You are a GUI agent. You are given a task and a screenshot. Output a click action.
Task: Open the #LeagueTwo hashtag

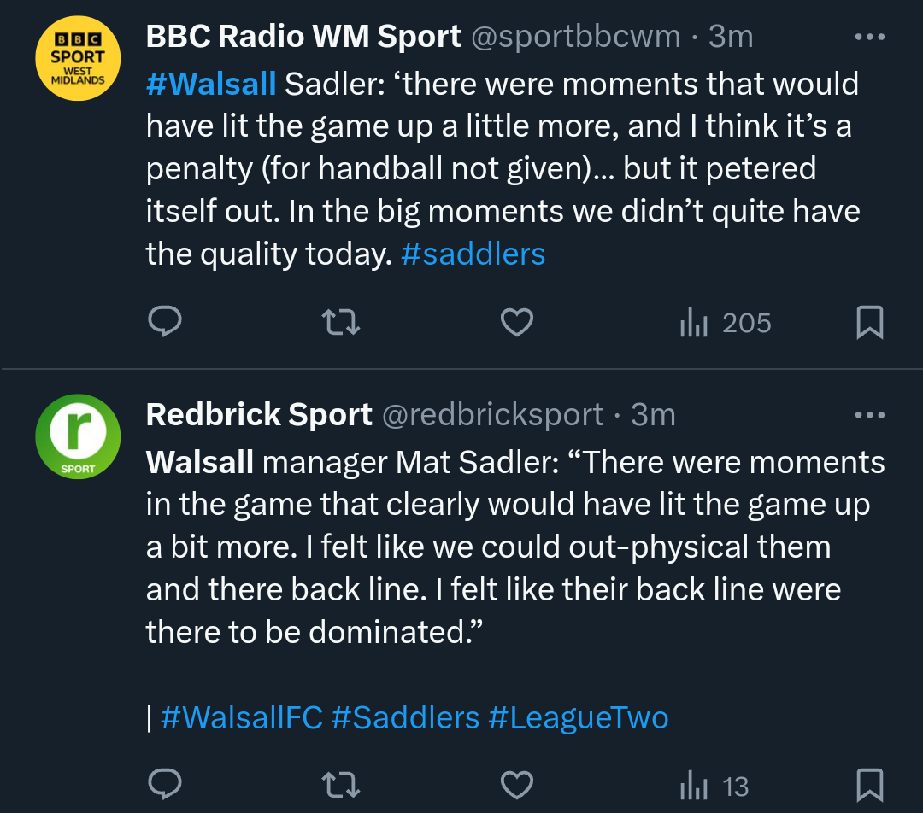[578, 717]
